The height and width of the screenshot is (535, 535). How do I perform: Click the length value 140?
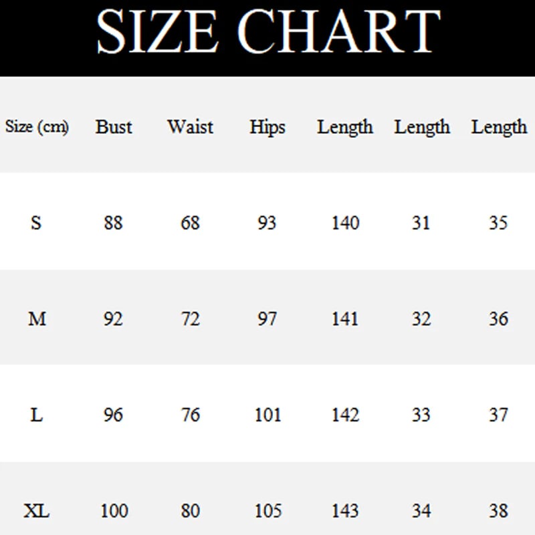pos(345,223)
